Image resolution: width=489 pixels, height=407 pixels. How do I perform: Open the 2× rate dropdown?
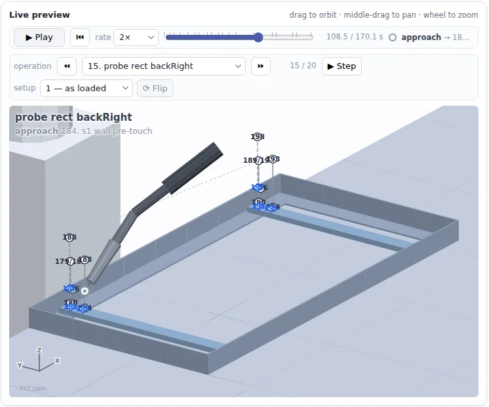136,37
